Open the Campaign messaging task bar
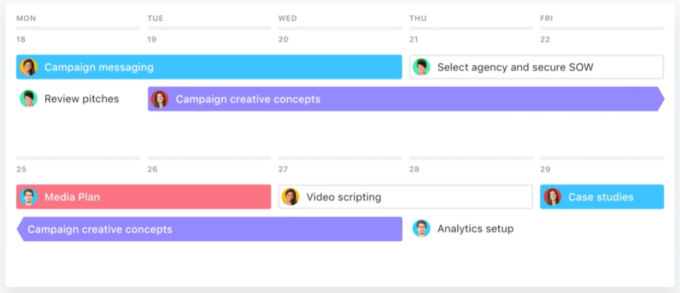This screenshot has height=293, width=680. coord(209,67)
